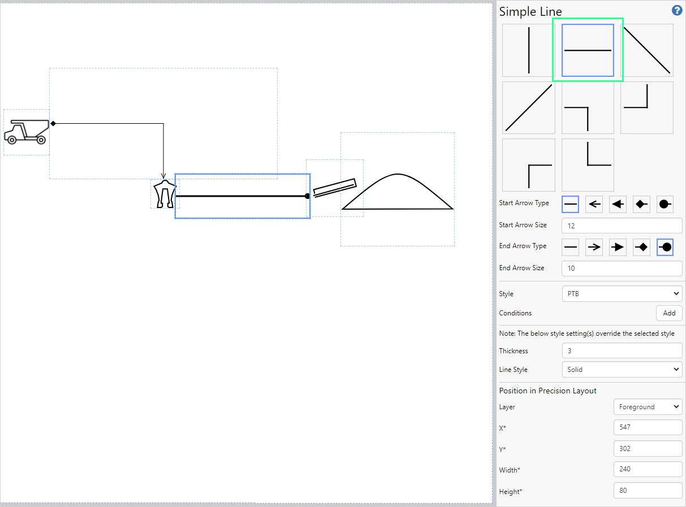This screenshot has height=507, width=686.
Task: Open the help question mark icon
Action: click(676, 10)
